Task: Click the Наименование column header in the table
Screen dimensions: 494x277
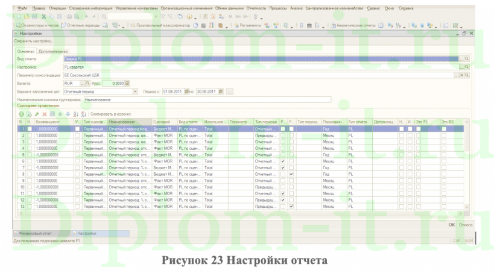Action: 130,122
